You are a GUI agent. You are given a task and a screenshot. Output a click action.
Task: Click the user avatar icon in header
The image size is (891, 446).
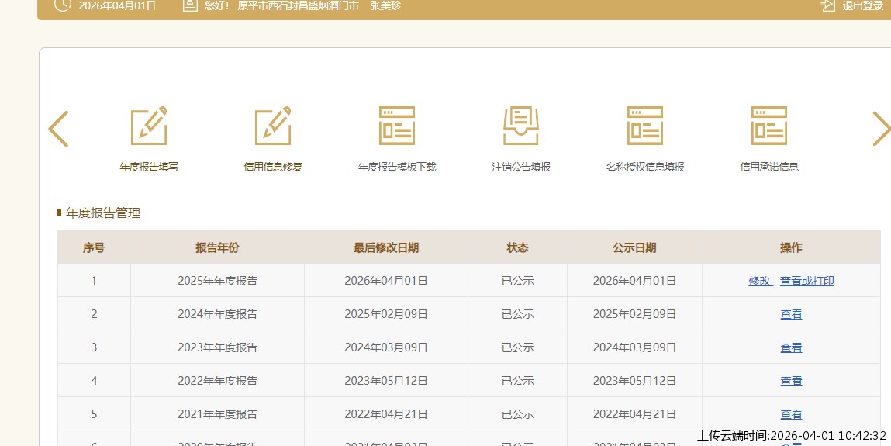pos(190,5)
